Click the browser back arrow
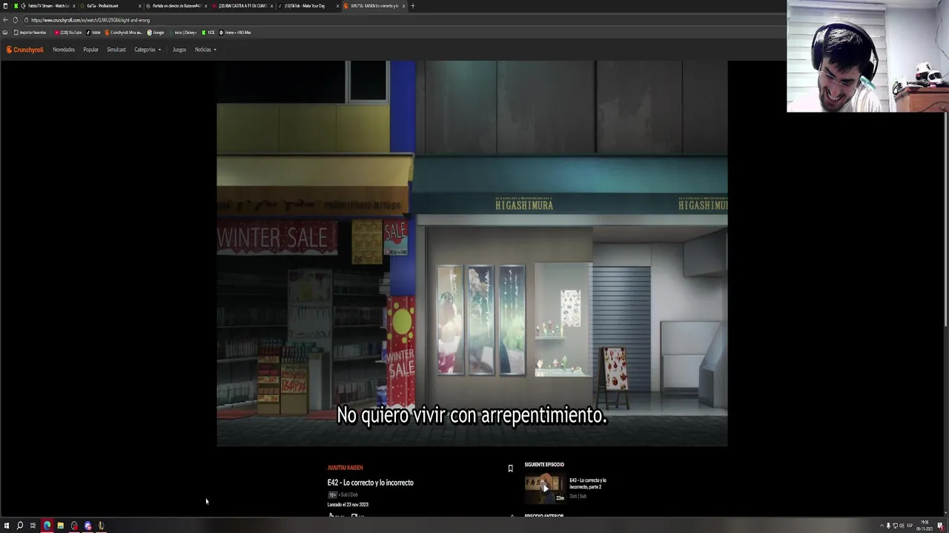949x533 pixels. (5, 20)
